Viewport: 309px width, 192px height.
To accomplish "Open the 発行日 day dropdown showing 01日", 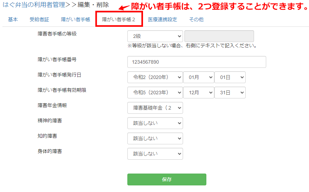I will pyautogui.click(x=230, y=77).
